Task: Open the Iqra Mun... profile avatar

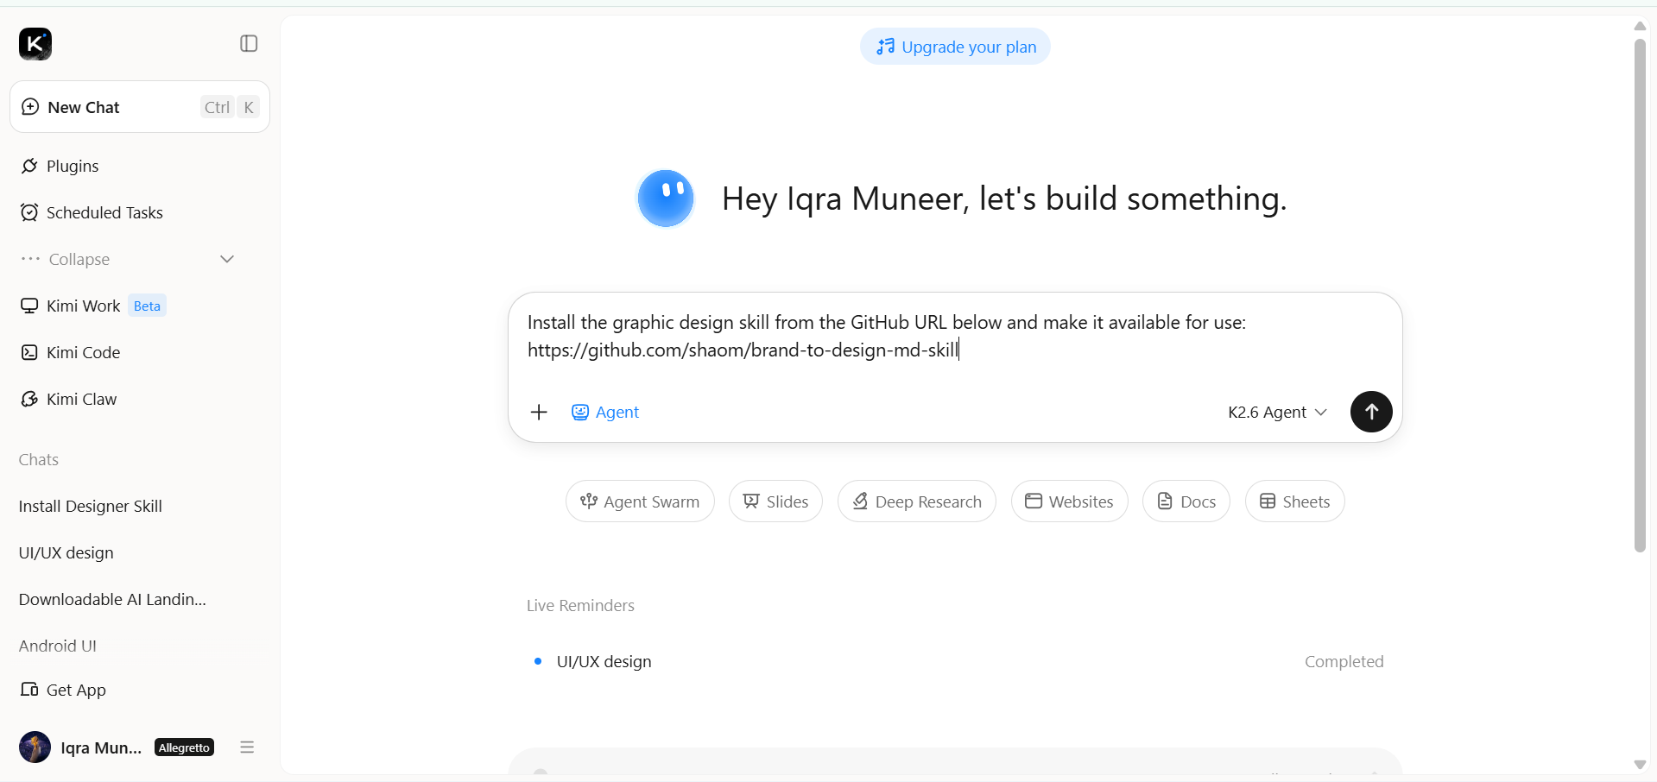Action: click(35, 747)
